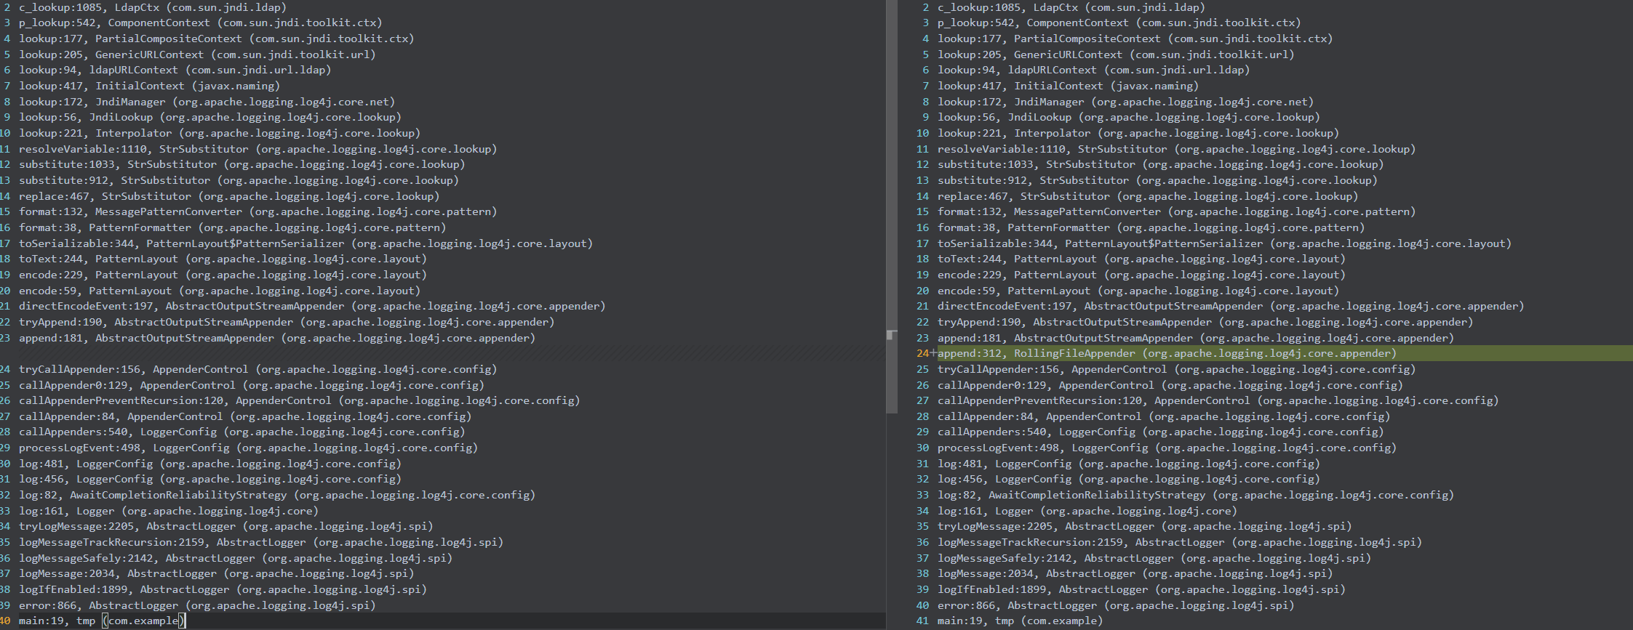Click tryCallAppender:156 line in left pane

[x=257, y=369]
